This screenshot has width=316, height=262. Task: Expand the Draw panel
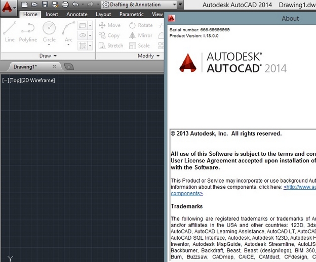(48, 56)
